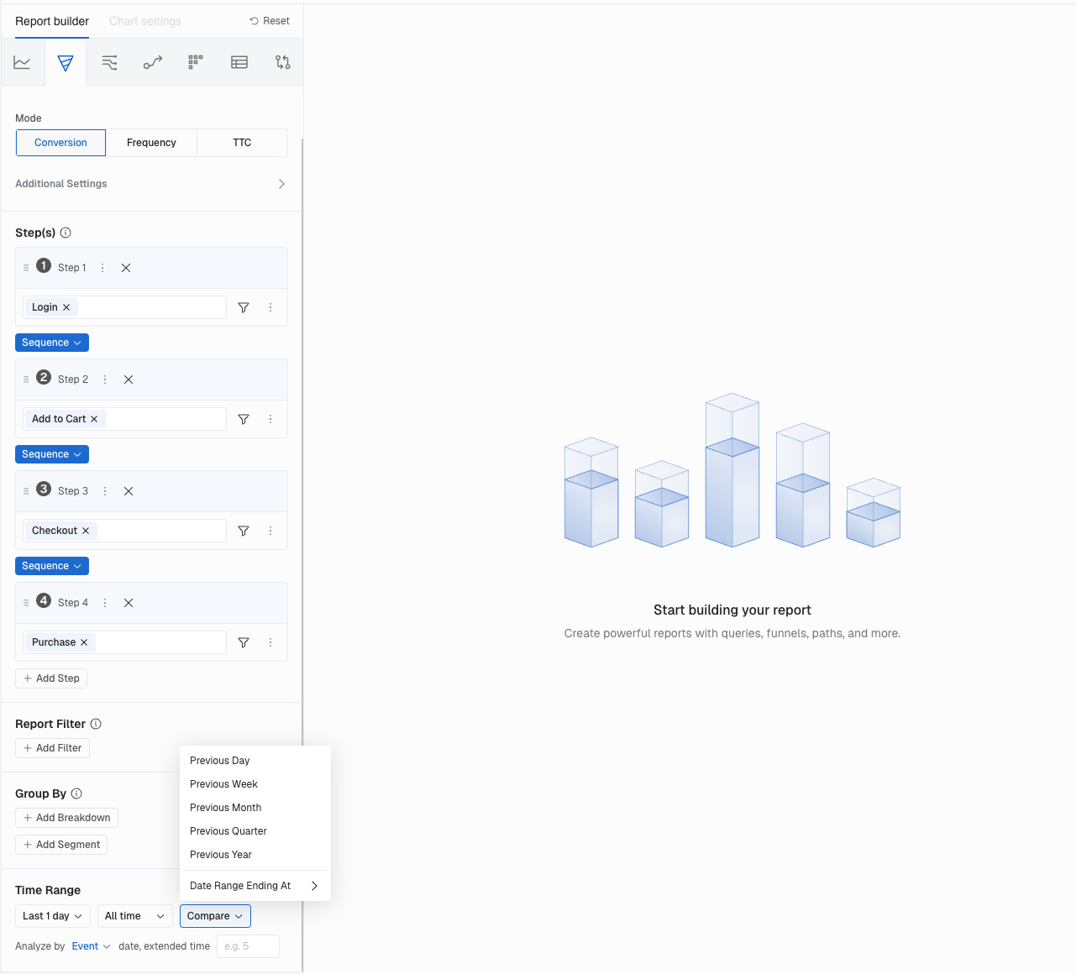Click the Add Step button

tap(51, 678)
